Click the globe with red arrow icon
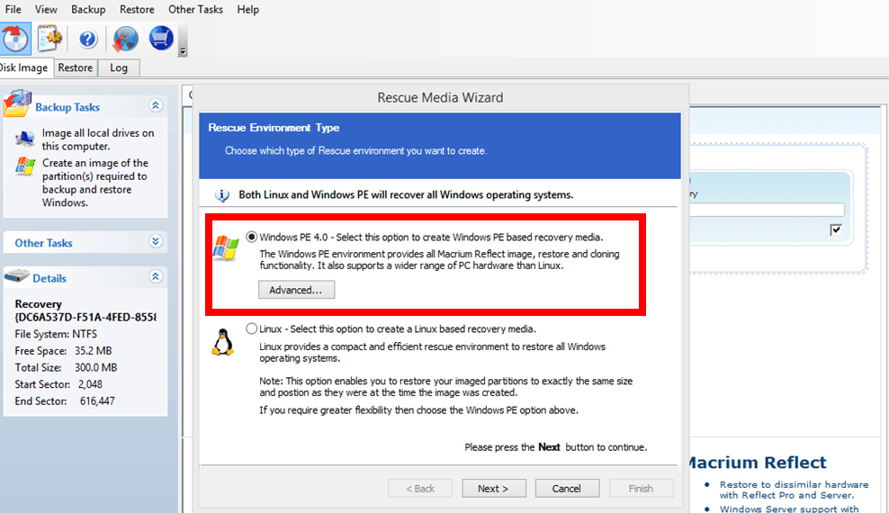 coord(125,39)
